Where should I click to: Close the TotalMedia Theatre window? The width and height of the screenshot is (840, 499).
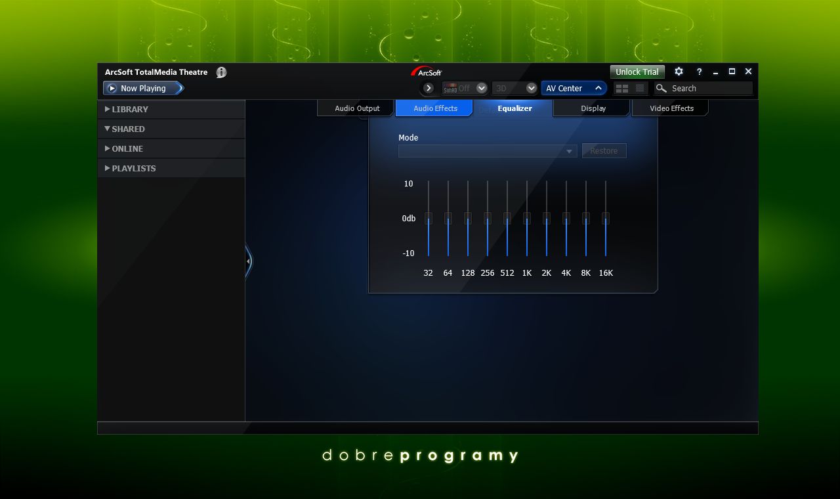tap(748, 72)
